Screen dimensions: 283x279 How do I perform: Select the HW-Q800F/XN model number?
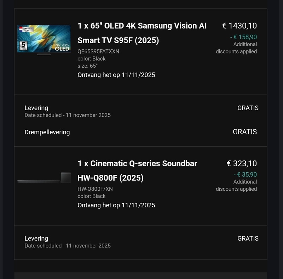point(95,189)
